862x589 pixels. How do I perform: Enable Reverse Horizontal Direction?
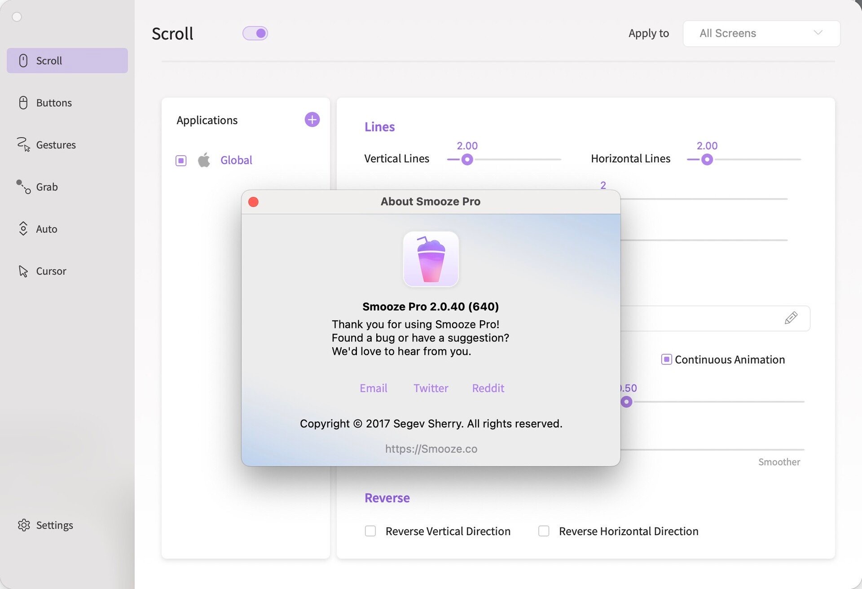544,531
